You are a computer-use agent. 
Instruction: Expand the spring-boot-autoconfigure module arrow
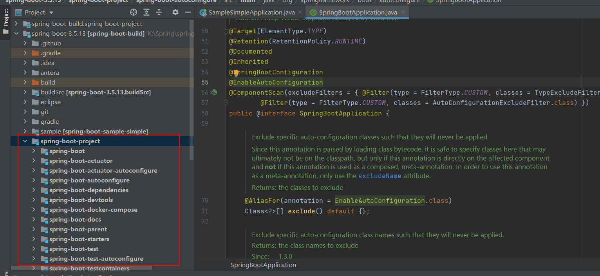34,180
